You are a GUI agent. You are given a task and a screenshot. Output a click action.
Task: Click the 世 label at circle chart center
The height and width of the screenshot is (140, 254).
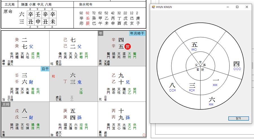point(200,62)
